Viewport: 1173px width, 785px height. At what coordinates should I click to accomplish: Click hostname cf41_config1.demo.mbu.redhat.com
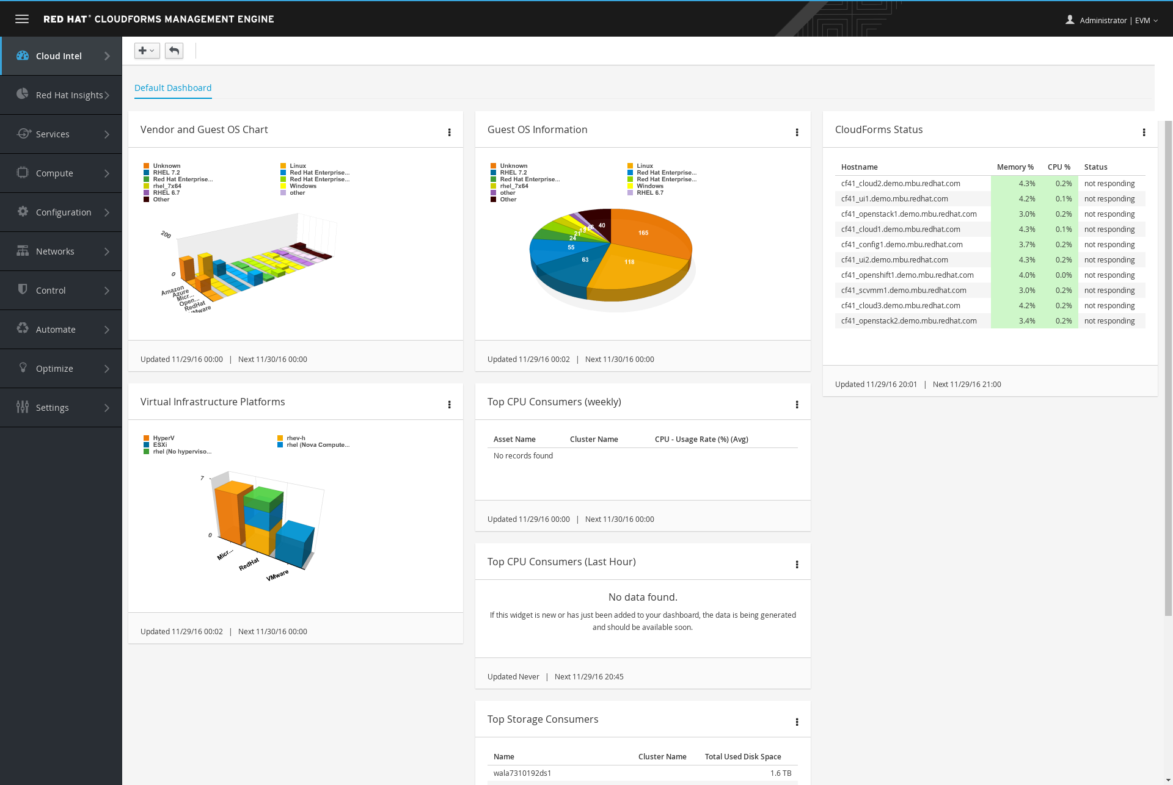click(902, 245)
